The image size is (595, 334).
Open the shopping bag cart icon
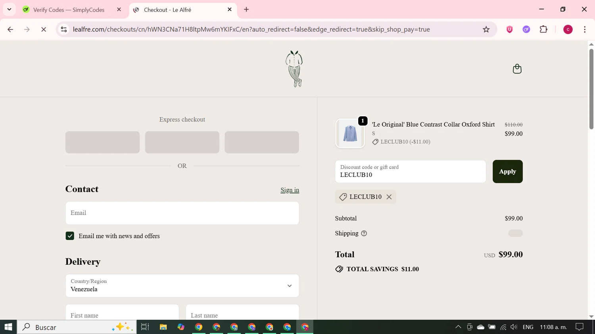click(517, 69)
